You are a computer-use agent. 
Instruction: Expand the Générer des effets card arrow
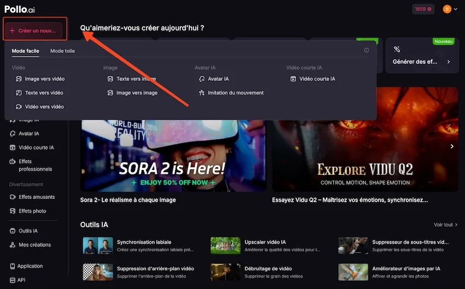(x=449, y=62)
